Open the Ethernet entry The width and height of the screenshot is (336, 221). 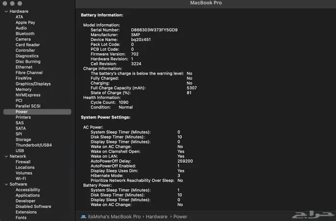coord(24,67)
